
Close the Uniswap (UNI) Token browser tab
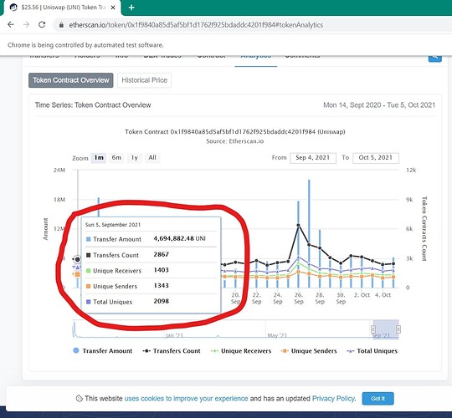pos(113,8)
